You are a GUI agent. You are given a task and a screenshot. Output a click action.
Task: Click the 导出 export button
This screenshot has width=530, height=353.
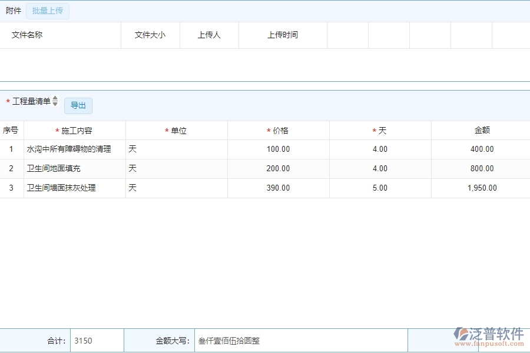(x=77, y=106)
